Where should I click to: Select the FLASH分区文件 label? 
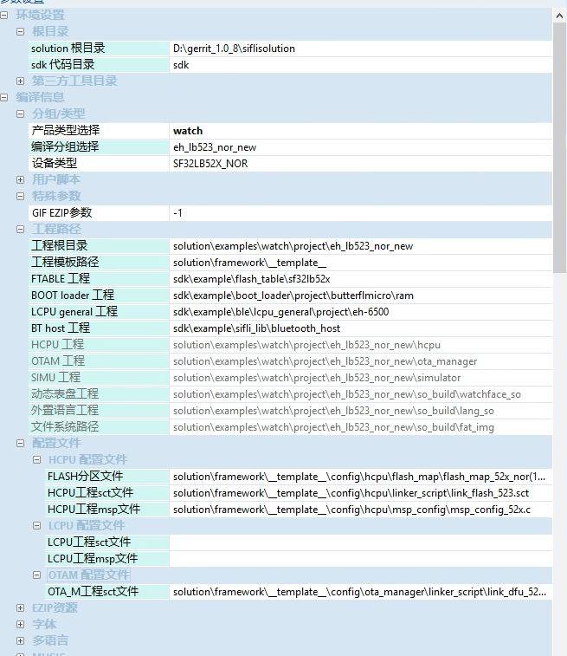click(x=85, y=477)
